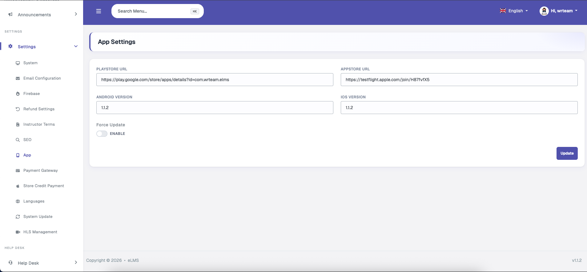Expand the Announcements menu chevron
The width and height of the screenshot is (587, 272).
pos(76,14)
